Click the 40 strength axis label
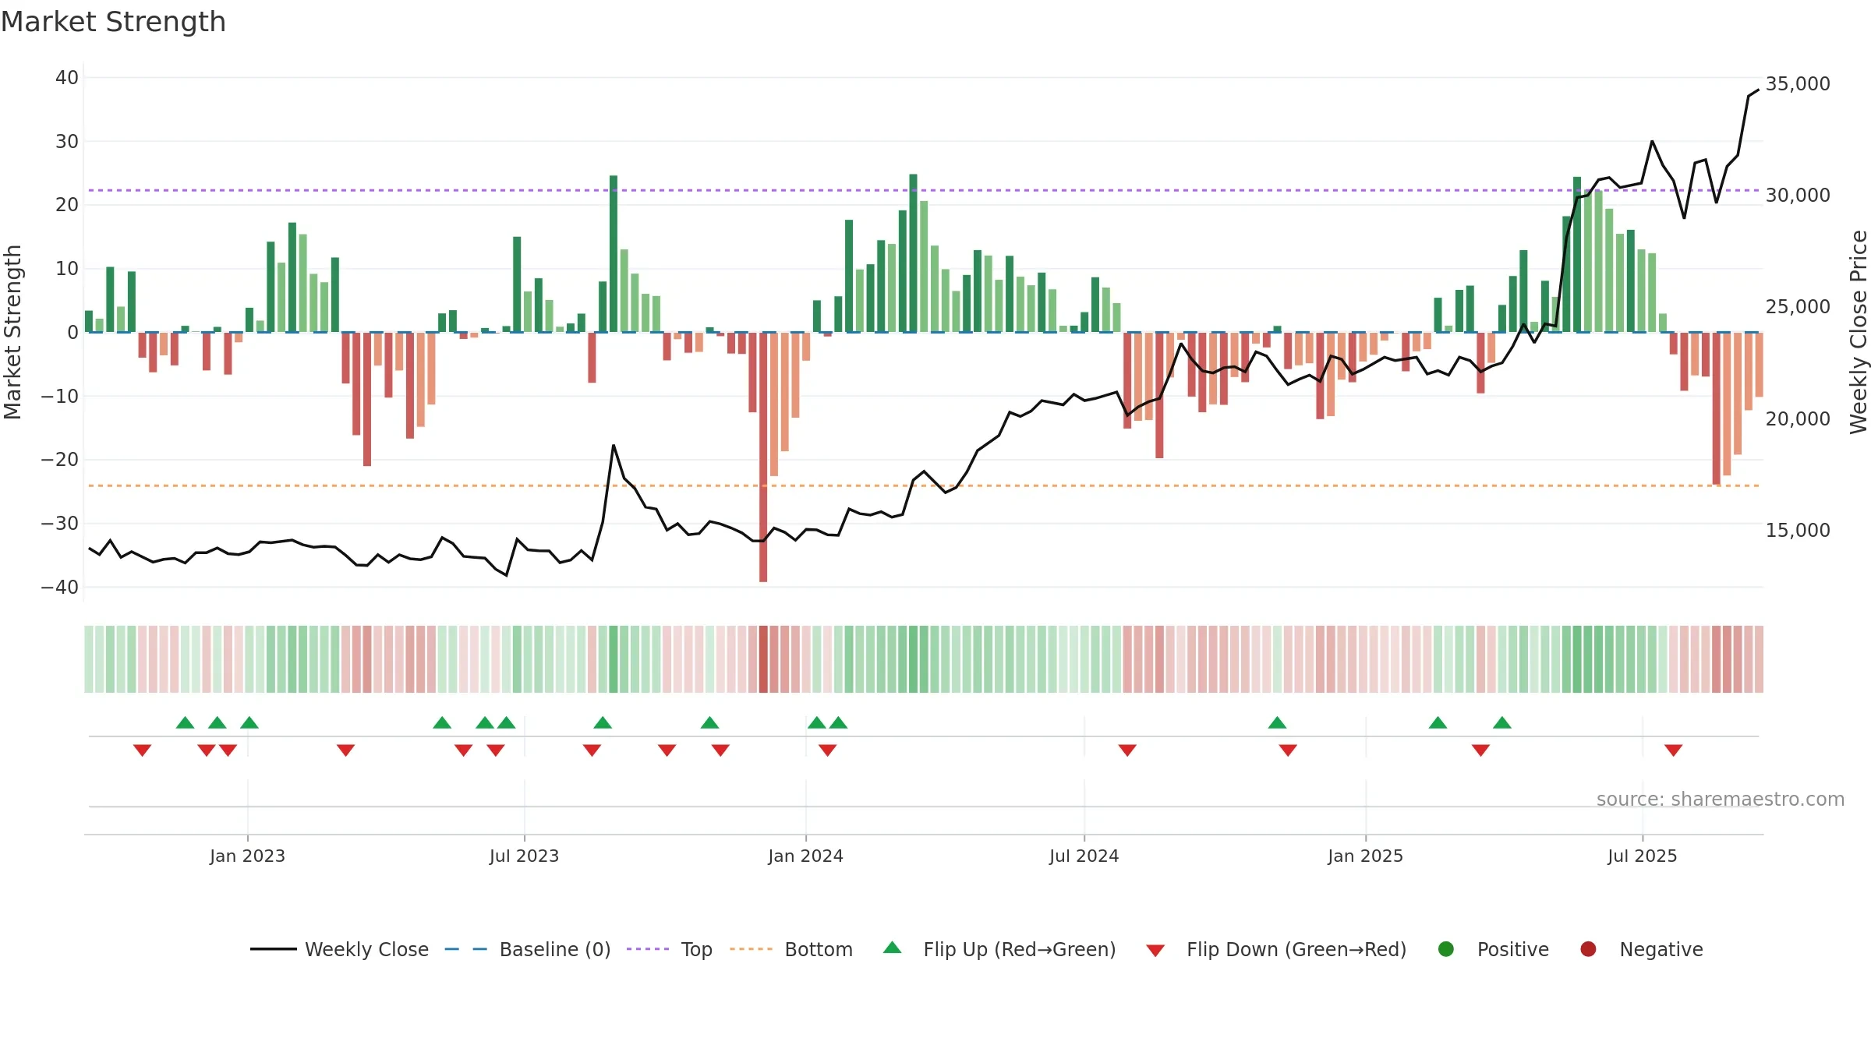 tap(67, 78)
